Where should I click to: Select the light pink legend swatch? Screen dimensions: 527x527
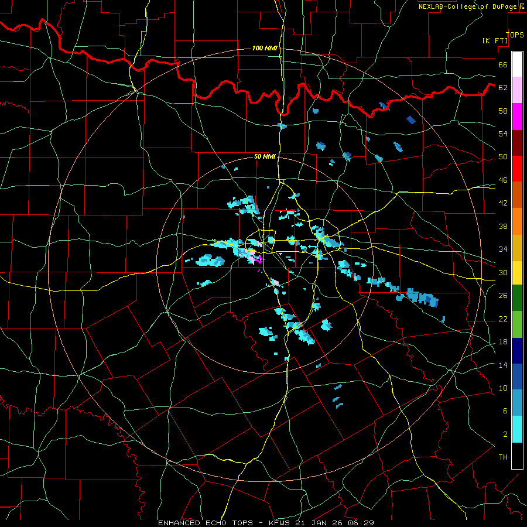517,90
